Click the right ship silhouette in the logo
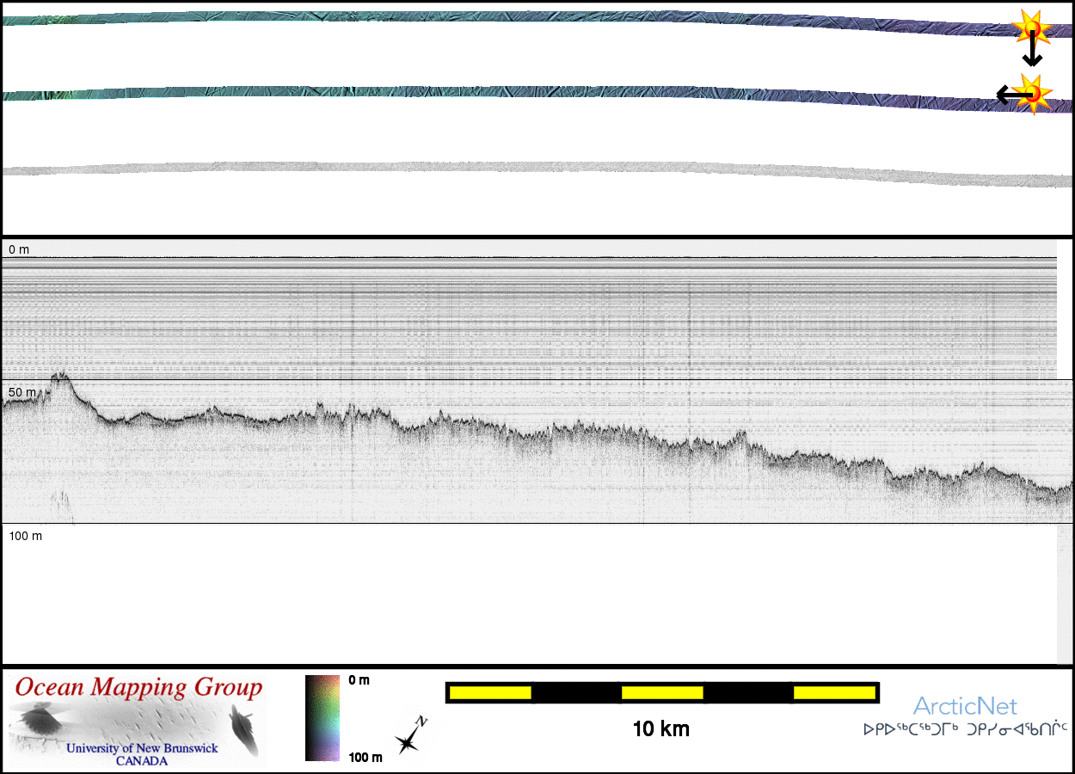The height and width of the screenshot is (774, 1075). (x=243, y=728)
